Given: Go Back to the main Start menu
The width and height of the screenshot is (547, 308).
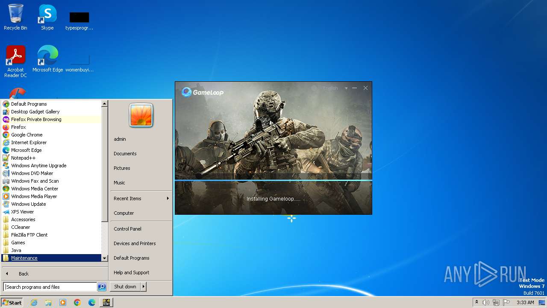Looking at the screenshot, I should 55,274.
